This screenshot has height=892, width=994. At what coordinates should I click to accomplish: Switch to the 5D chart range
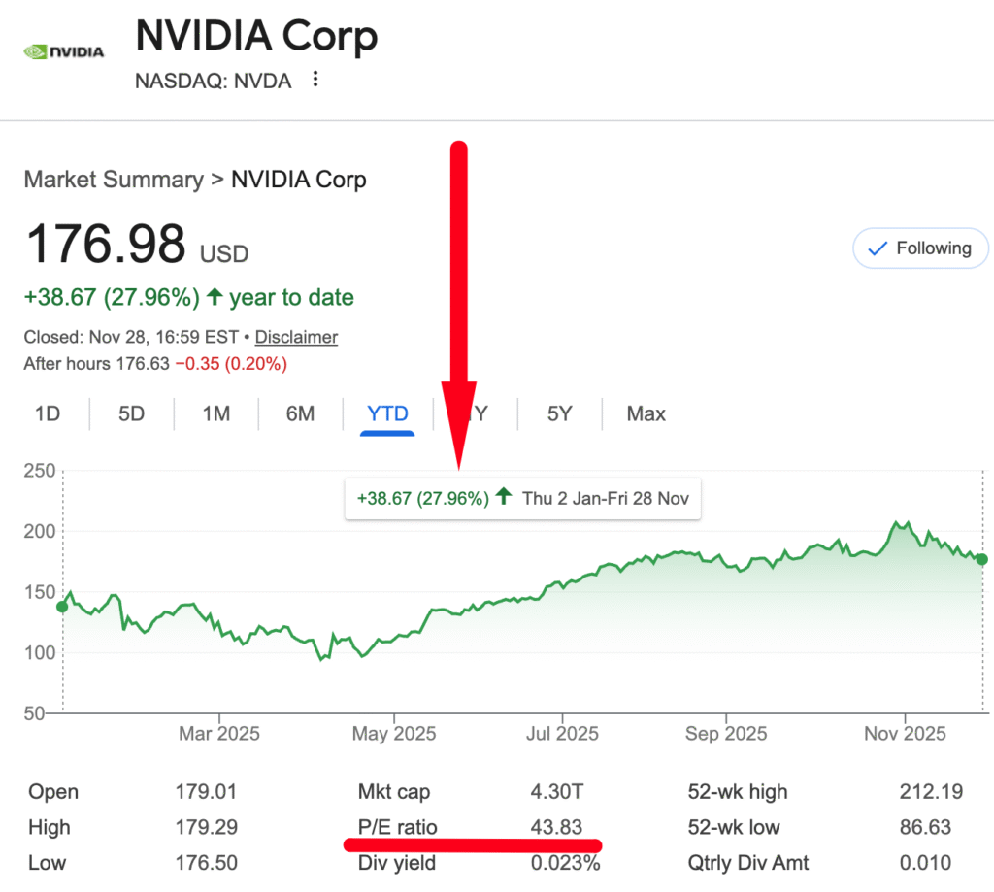[131, 413]
